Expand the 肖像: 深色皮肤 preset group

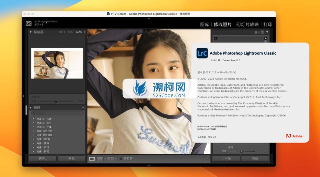pyautogui.click(x=33, y=131)
